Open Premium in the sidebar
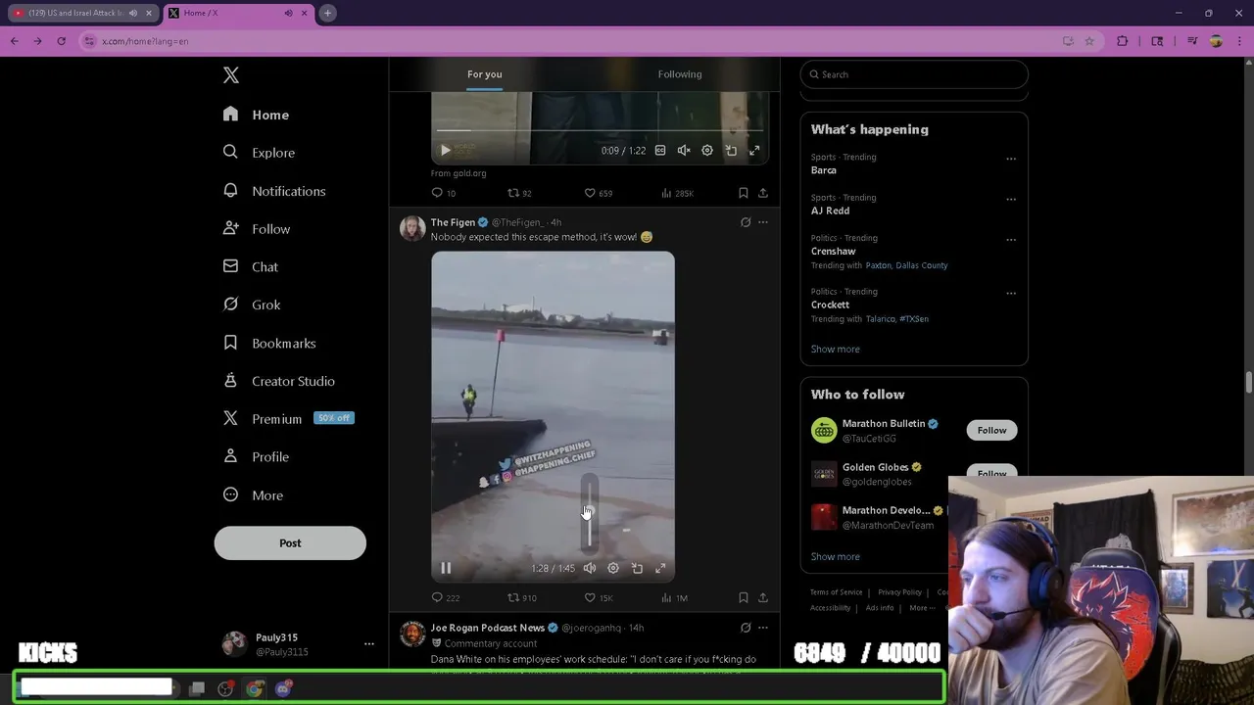The width and height of the screenshot is (1254, 705). tap(263, 418)
